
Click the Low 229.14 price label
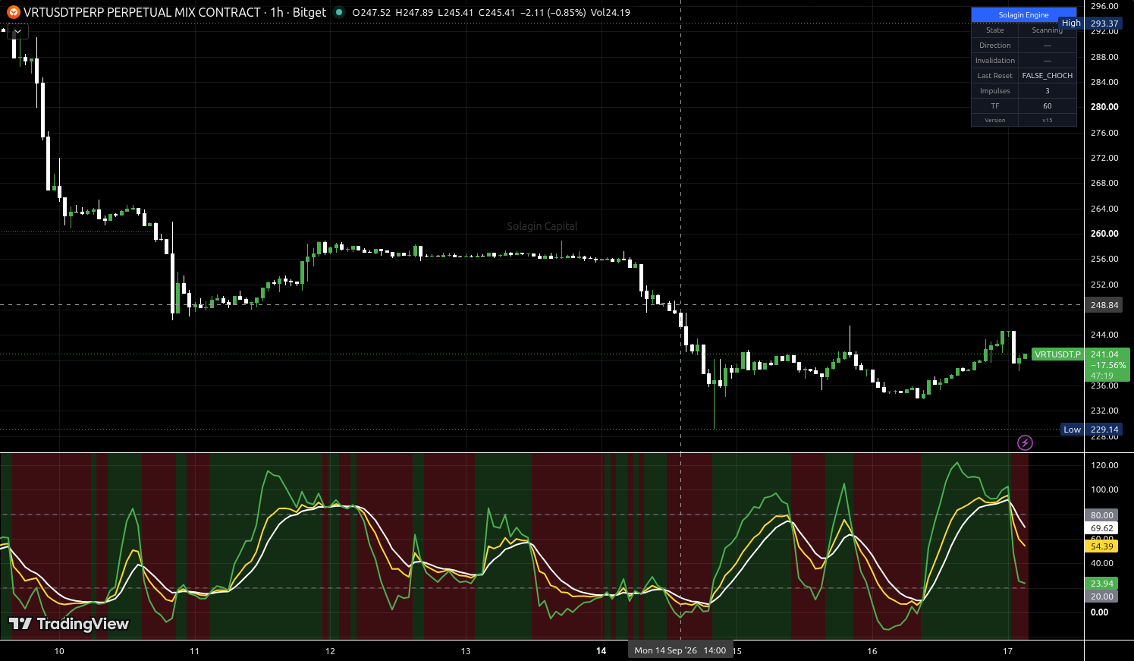click(1091, 430)
